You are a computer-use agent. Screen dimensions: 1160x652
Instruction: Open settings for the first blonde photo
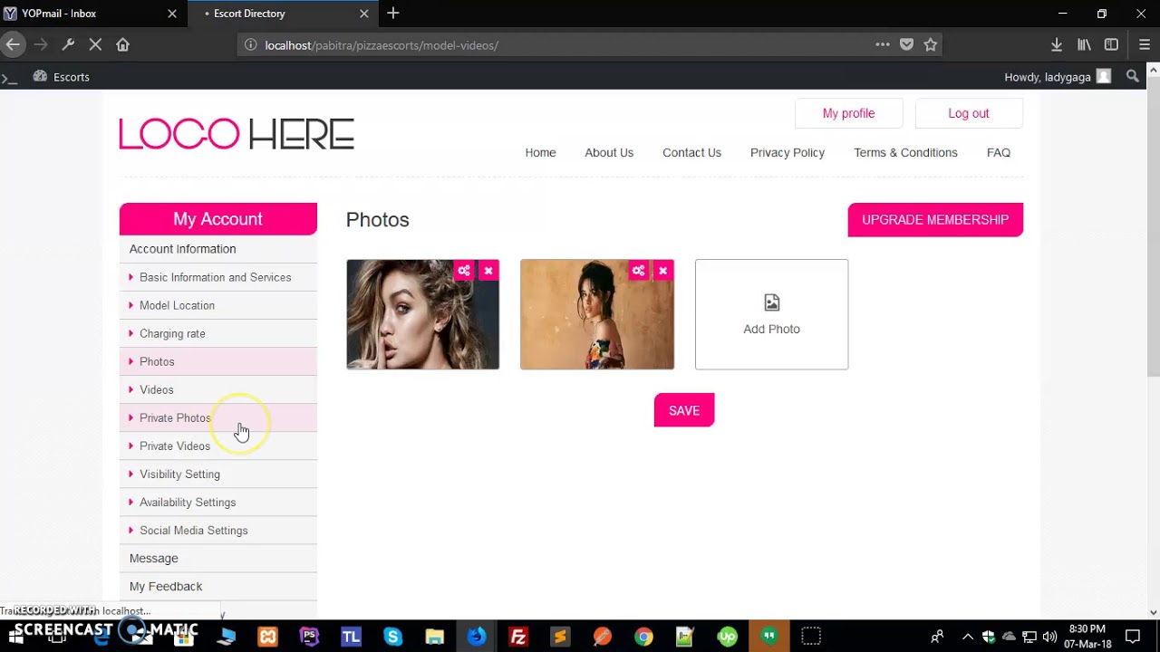(x=464, y=271)
